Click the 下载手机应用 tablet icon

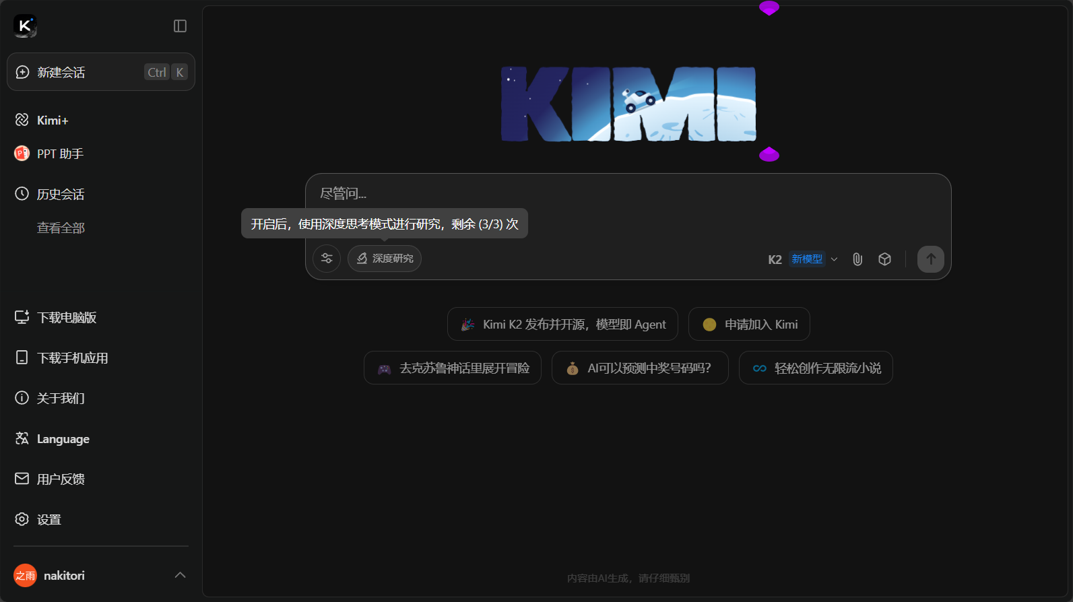[22, 358]
